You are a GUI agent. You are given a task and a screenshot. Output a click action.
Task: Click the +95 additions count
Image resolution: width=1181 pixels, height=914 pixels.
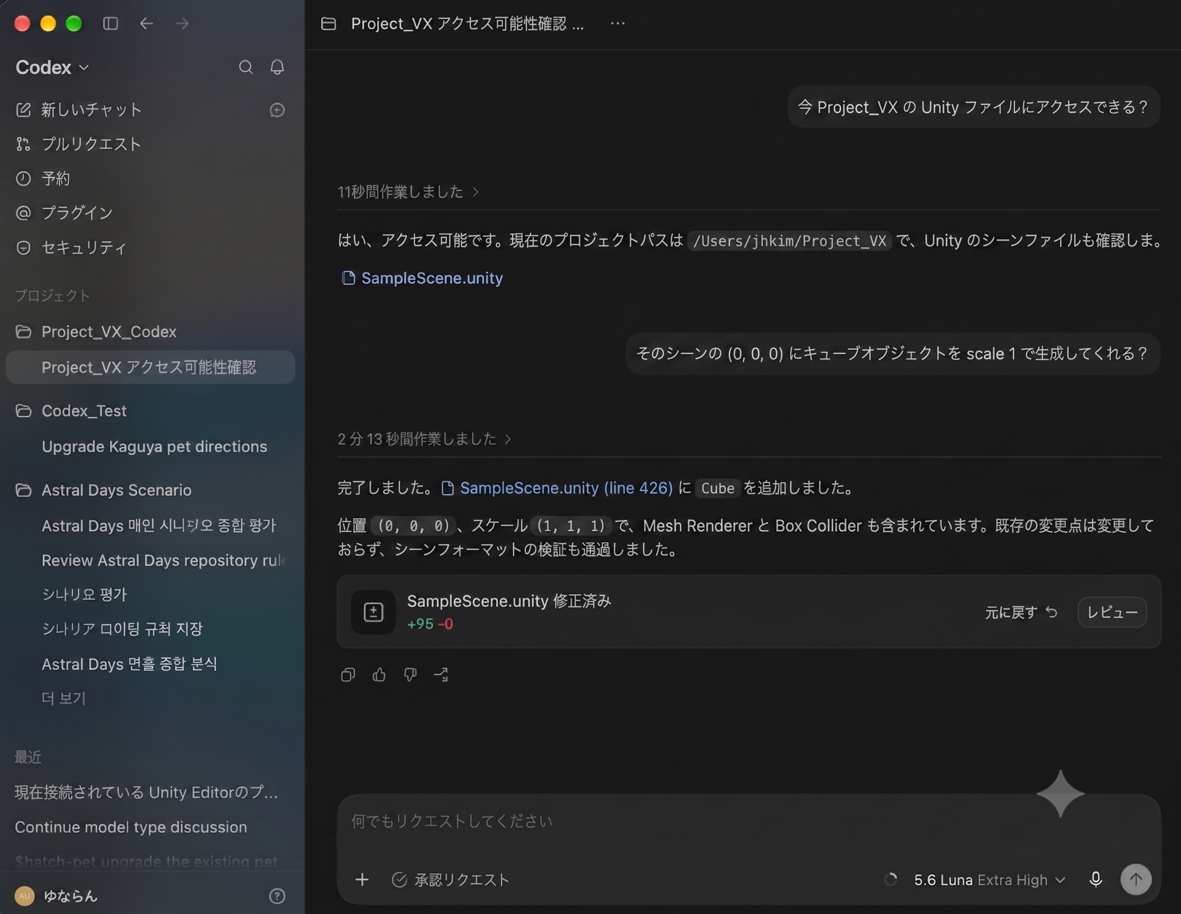pyautogui.click(x=420, y=624)
